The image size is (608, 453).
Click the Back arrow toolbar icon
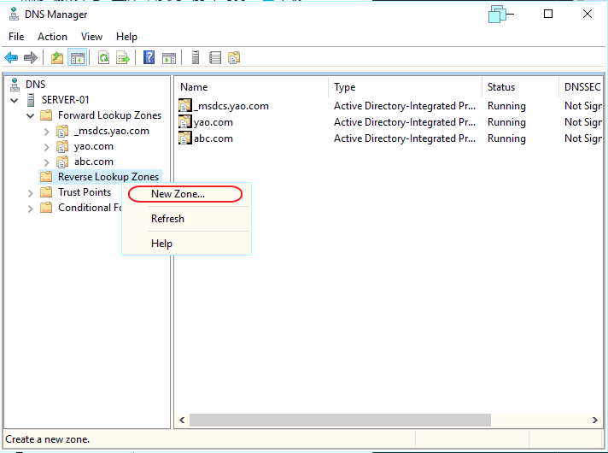(11, 58)
